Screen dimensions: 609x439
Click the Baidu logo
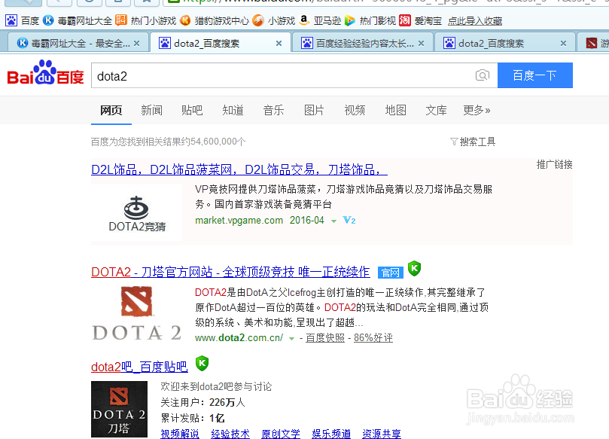pyautogui.click(x=45, y=73)
